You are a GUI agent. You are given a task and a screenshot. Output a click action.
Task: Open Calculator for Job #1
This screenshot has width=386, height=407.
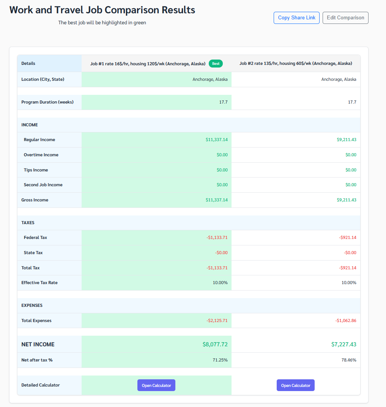point(156,385)
